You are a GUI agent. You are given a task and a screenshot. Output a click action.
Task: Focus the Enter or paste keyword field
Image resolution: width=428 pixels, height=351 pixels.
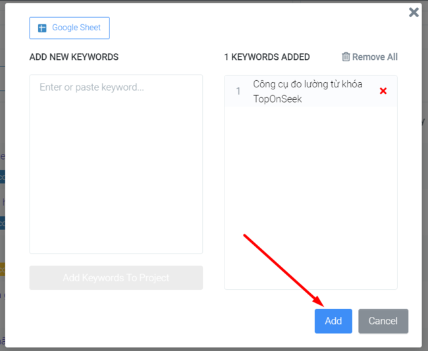click(x=116, y=131)
